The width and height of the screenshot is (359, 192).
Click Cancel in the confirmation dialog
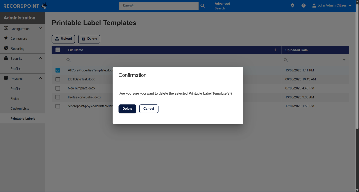pos(149,109)
